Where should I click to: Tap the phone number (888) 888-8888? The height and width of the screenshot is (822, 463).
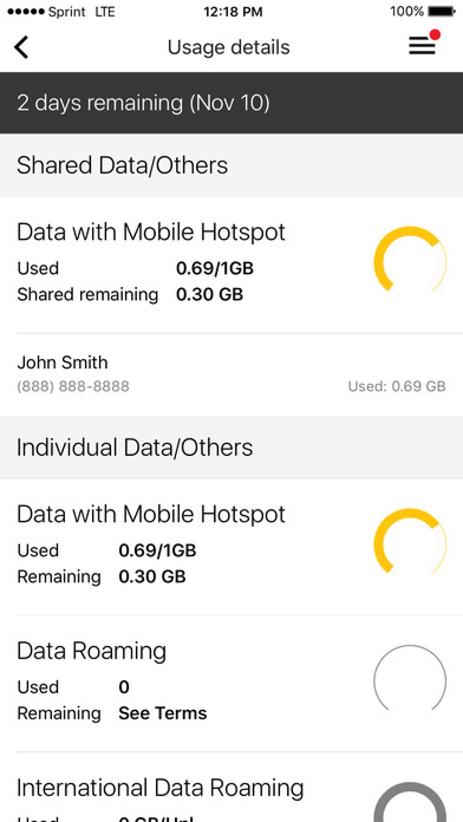pos(73,386)
